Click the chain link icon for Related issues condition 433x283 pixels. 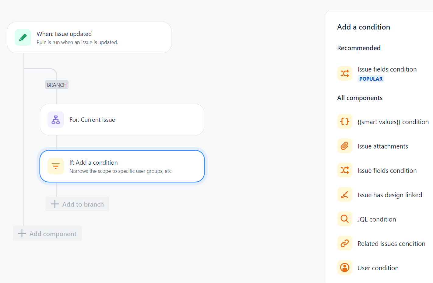click(x=344, y=243)
